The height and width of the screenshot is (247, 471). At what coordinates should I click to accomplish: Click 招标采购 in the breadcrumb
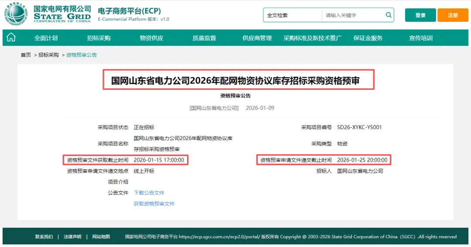(48, 55)
